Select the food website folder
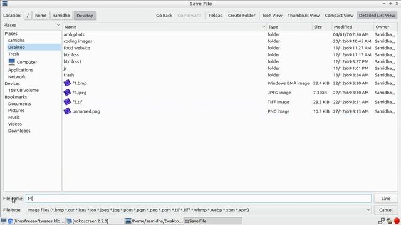This screenshot has height=225, width=401. [76, 48]
